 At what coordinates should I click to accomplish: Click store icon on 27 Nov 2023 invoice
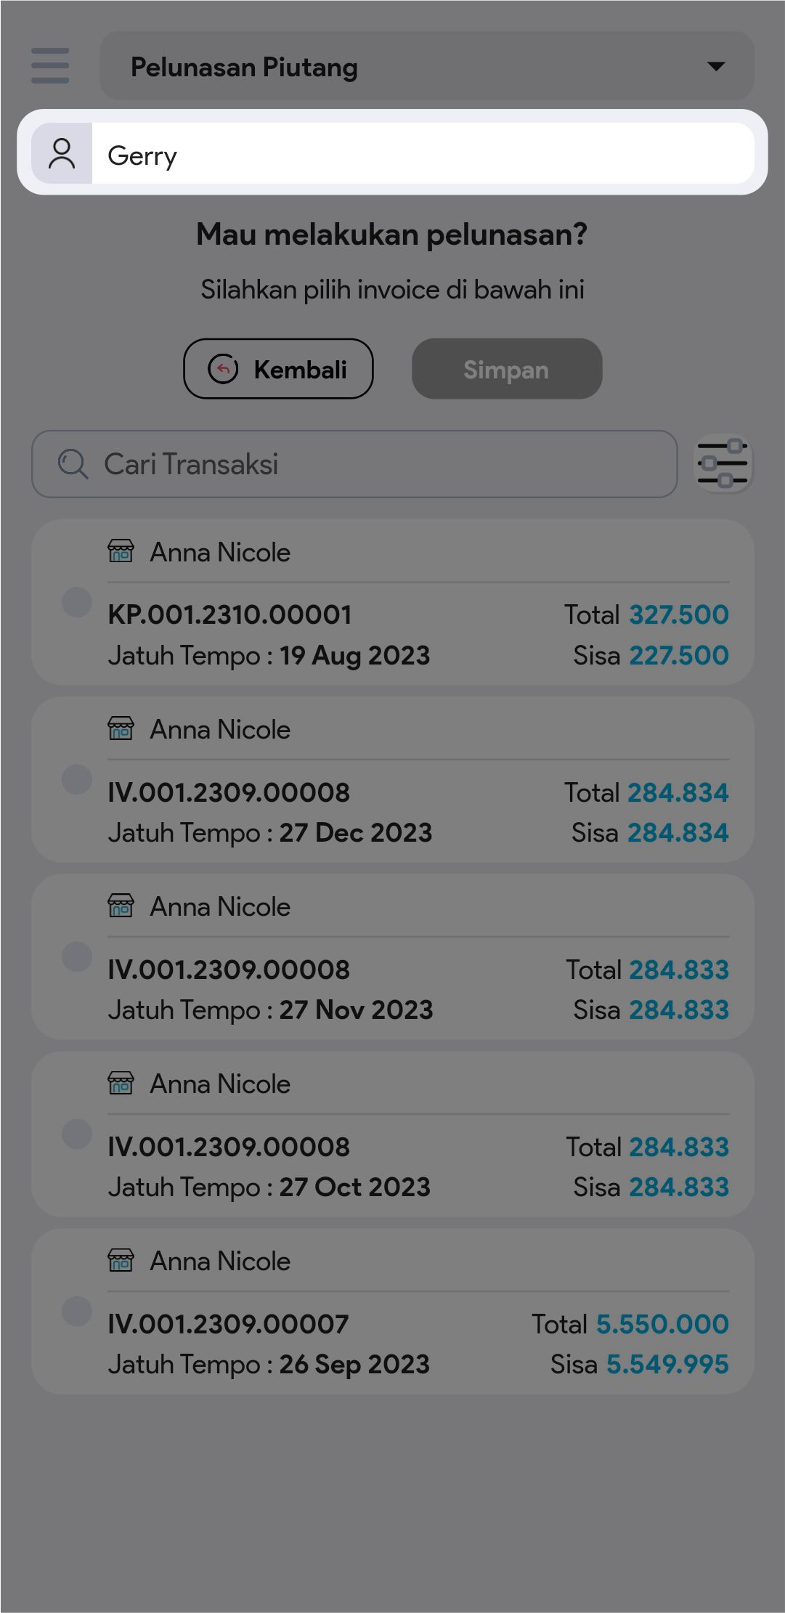pos(121,906)
